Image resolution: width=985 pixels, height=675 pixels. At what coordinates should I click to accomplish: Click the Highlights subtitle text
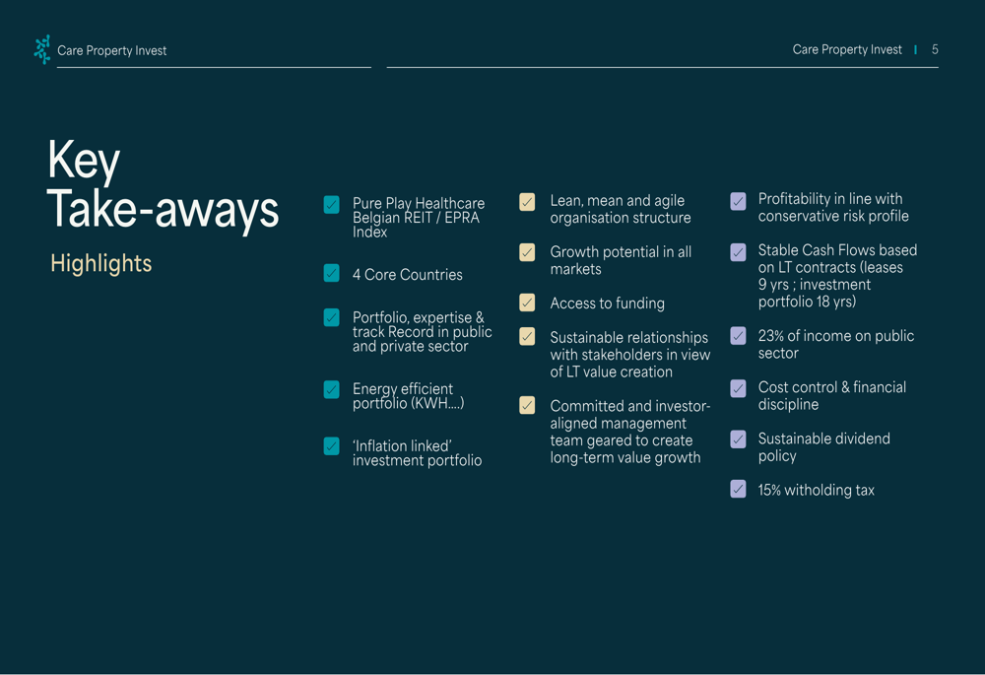coord(101,263)
